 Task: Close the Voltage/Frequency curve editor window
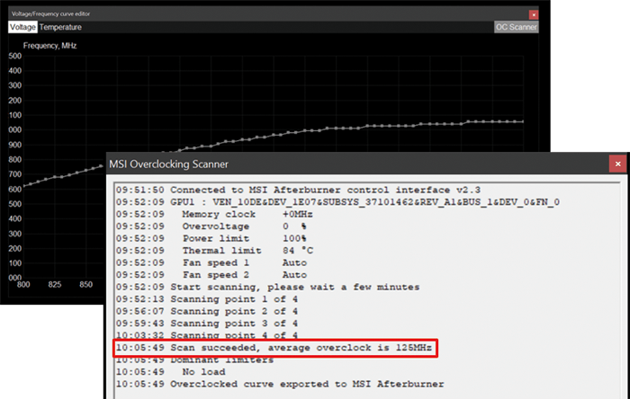coord(534,15)
